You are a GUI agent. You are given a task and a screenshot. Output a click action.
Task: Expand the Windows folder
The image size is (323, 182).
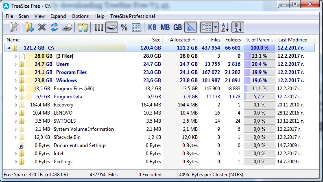point(16,80)
